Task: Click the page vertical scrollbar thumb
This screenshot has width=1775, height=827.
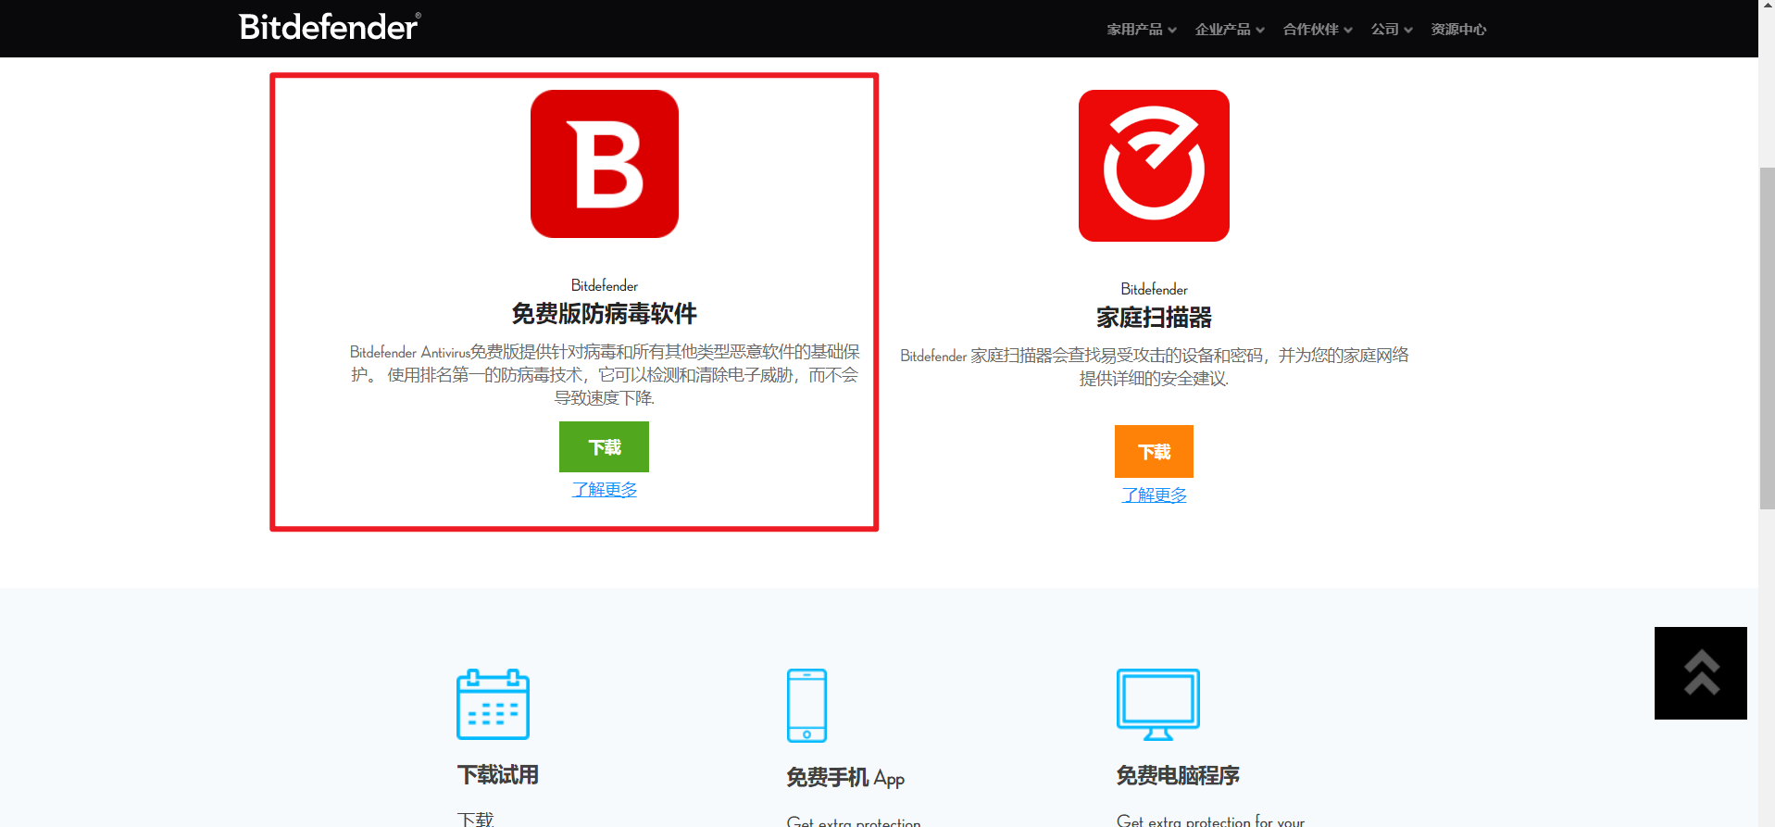Action: (x=1767, y=338)
